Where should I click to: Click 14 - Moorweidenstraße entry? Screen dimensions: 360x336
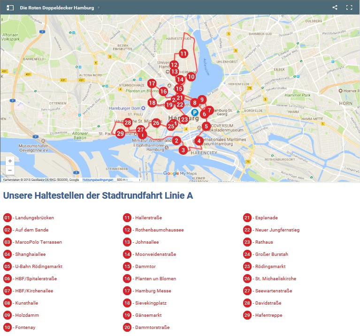click(150, 254)
